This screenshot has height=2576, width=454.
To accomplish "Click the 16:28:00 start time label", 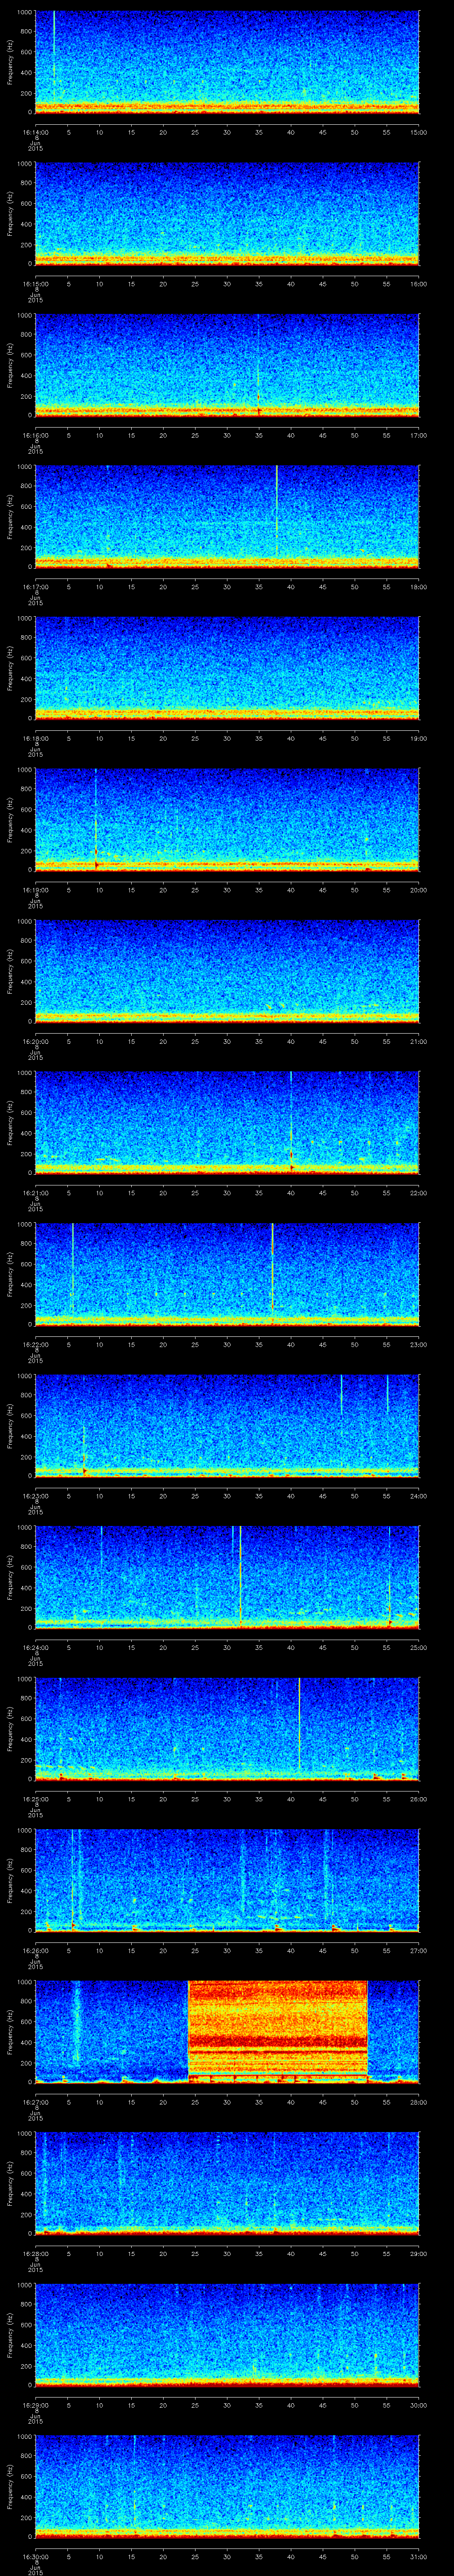I will pos(35,2254).
